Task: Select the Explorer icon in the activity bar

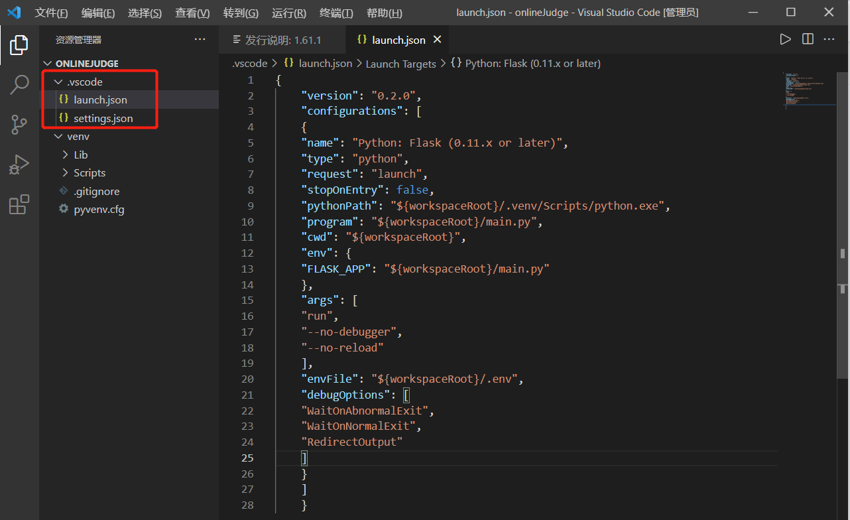Action: click(19, 44)
